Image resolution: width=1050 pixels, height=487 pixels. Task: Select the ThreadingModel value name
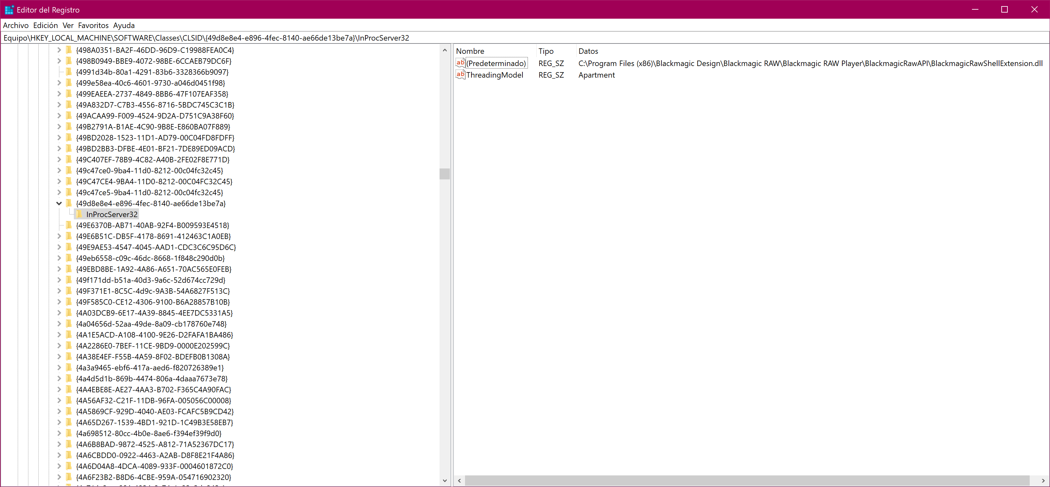[494, 75]
